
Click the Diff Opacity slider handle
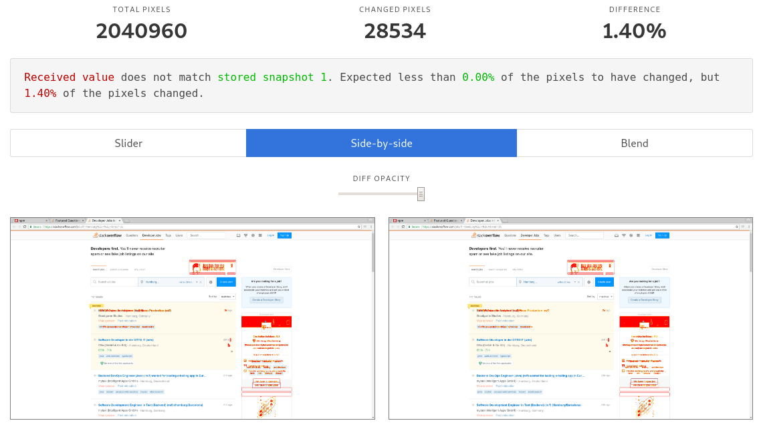[x=421, y=194]
